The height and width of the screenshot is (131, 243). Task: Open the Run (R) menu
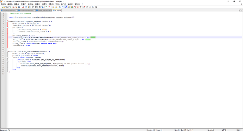click(x=63, y=4)
